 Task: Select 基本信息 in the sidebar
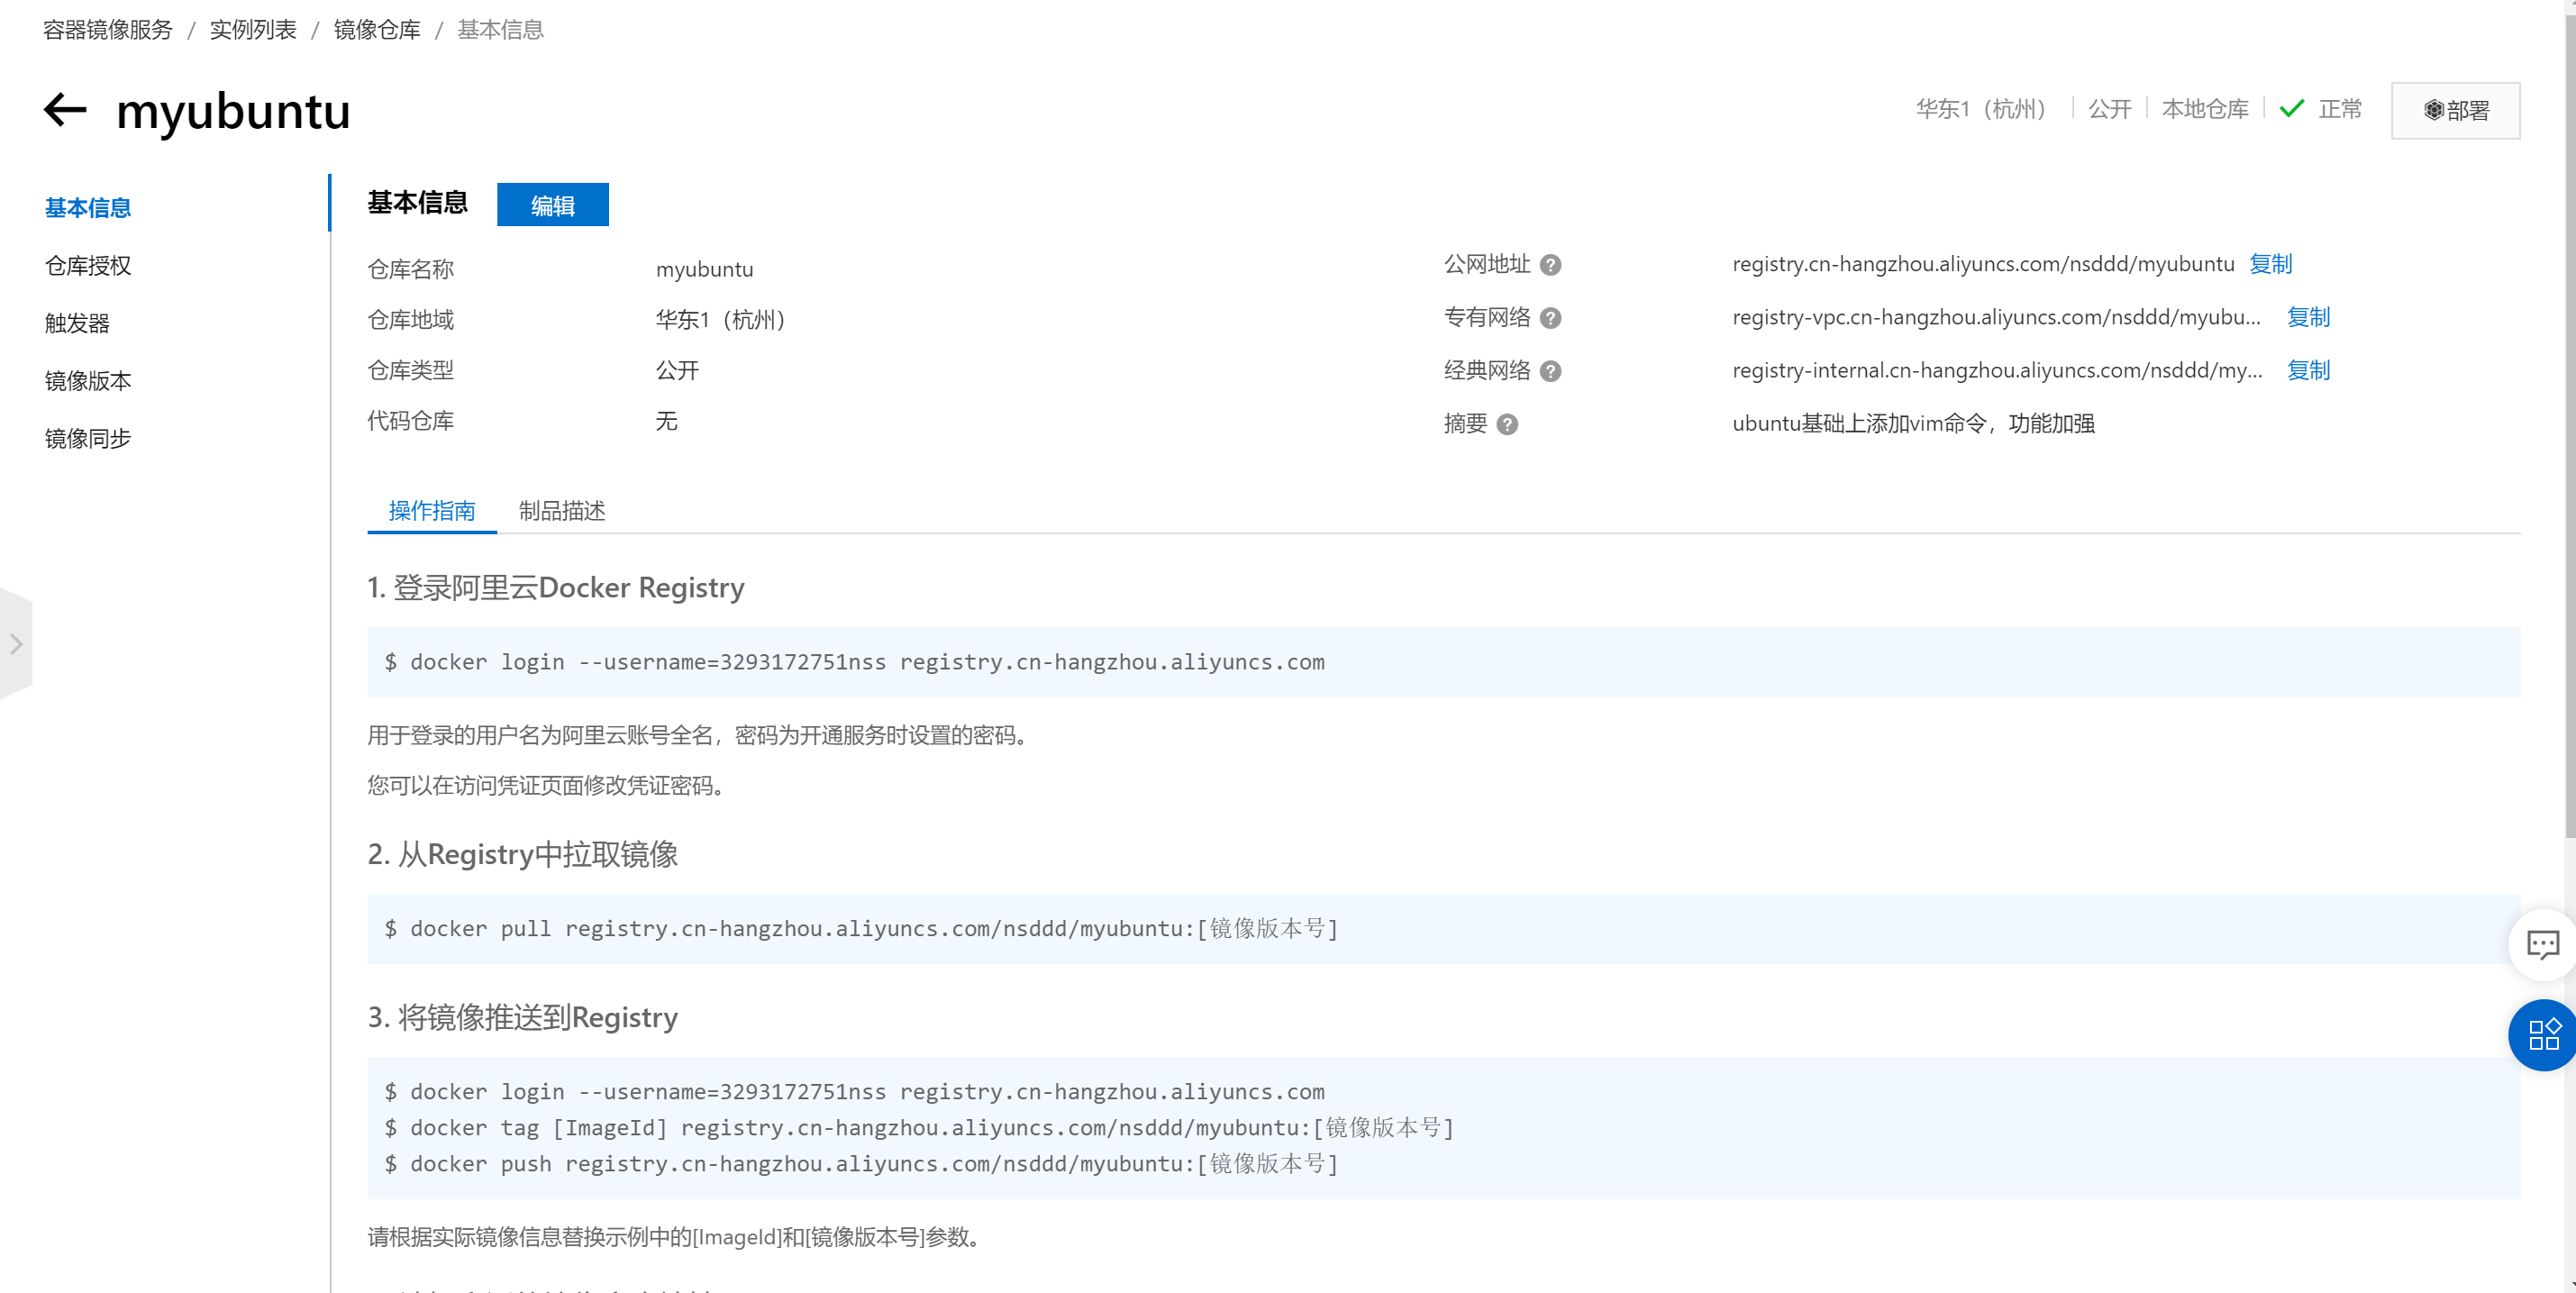tap(88, 208)
